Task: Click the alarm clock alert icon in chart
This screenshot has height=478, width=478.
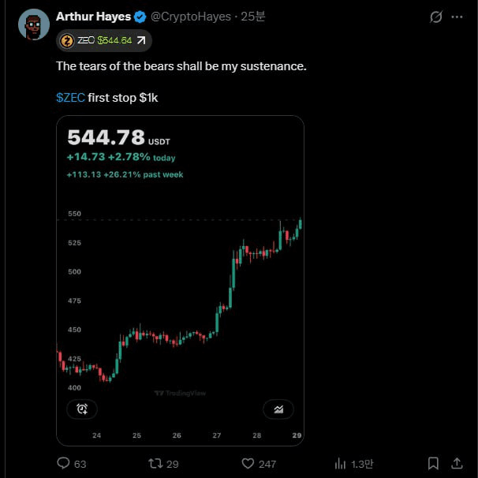Action: coord(82,409)
